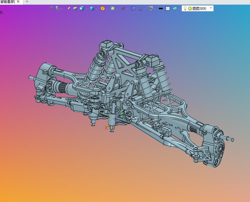Open the dropdown beside the orange polygon icon
This screenshot has height=202, width=250.
coord(107,9)
